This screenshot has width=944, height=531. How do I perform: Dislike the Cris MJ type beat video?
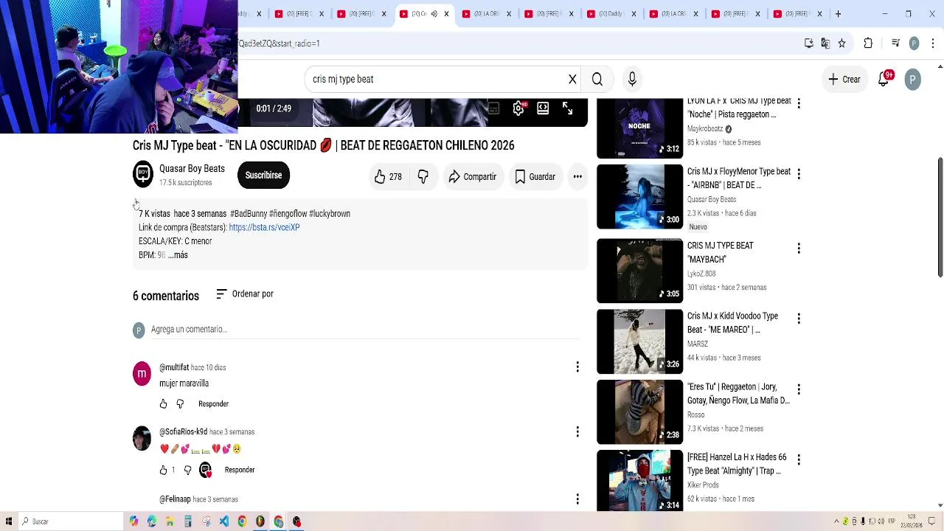[423, 176]
